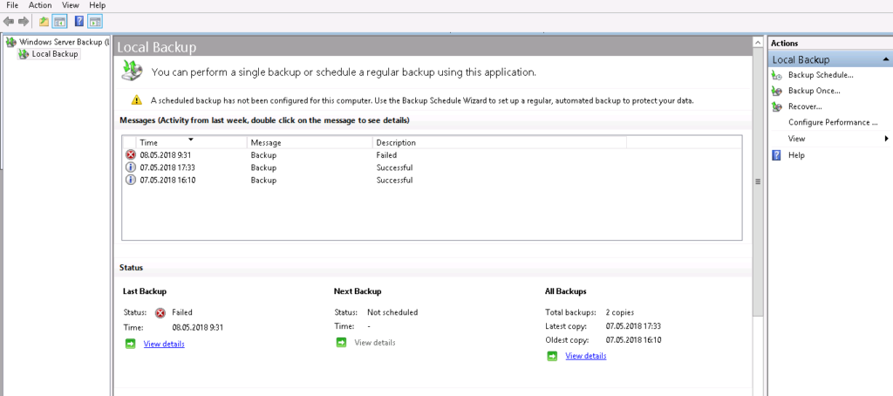The height and width of the screenshot is (396, 893).
Task: Sort messages by the Message column
Action: (310, 142)
